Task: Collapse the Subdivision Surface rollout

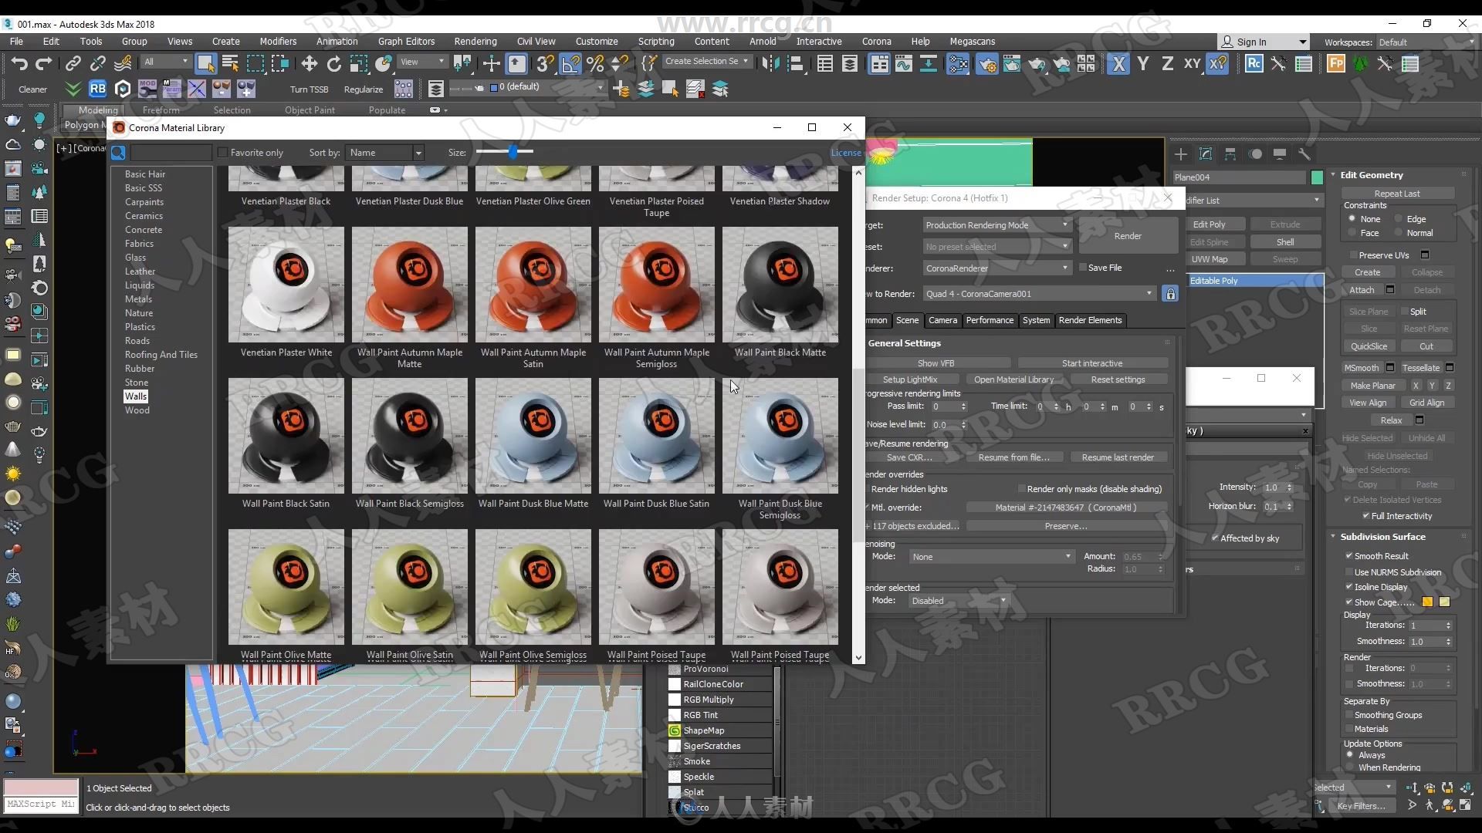Action: [x=1334, y=537]
